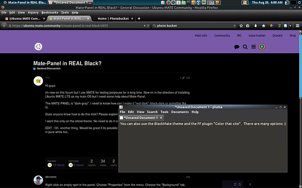Click the 13 hours created timestamp
Image resolution: width=302 pixels, height=188 pixels.
pos(58,165)
